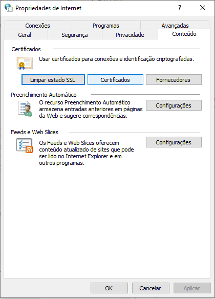Open the Certificados button
Screen dimensions: 215x299
115,80
